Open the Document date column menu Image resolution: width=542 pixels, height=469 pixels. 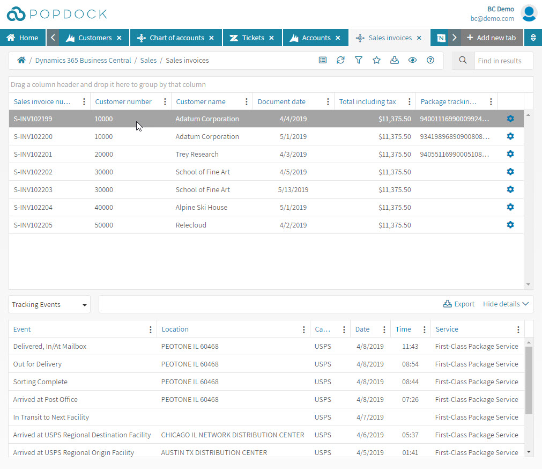tap(328, 101)
